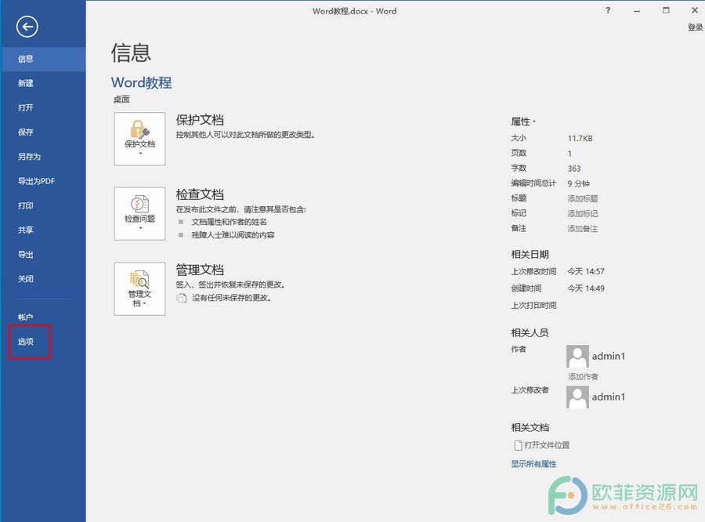Click the admin1 author avatar

[577, 357]
